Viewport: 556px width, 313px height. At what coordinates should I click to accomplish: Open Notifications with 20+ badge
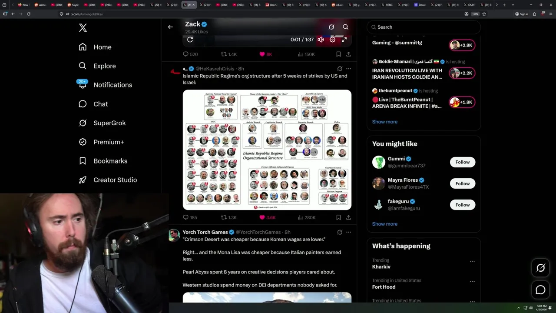[x=105, y=85]
